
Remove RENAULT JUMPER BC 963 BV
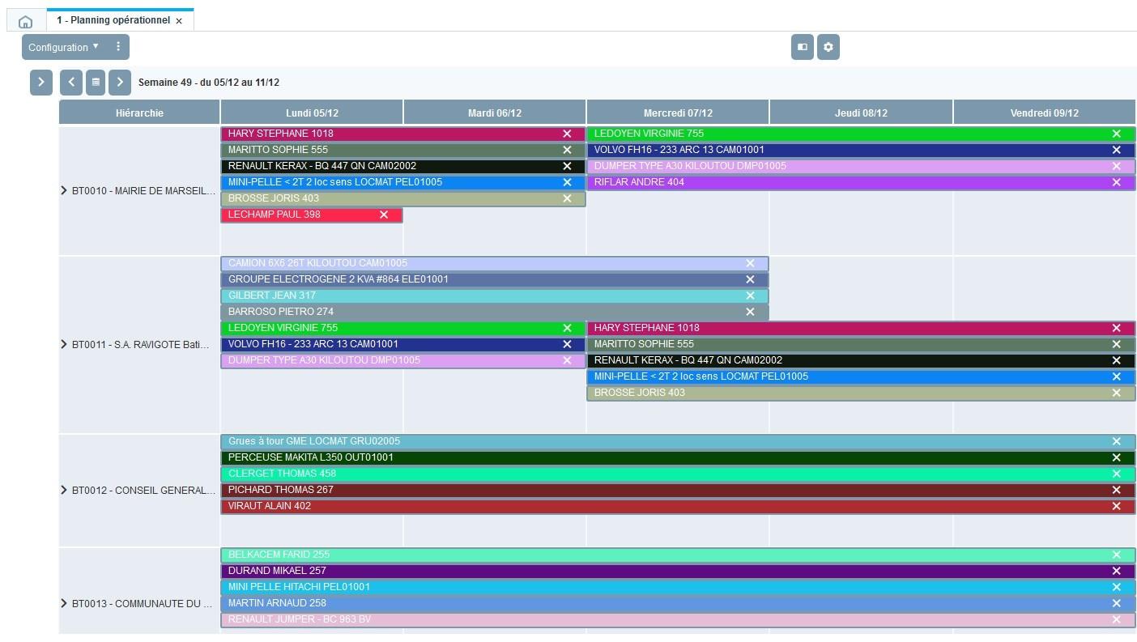(x=1116, y=619)
